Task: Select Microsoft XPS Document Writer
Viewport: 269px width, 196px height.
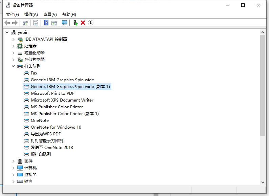Action: click(x=62, y=100)
